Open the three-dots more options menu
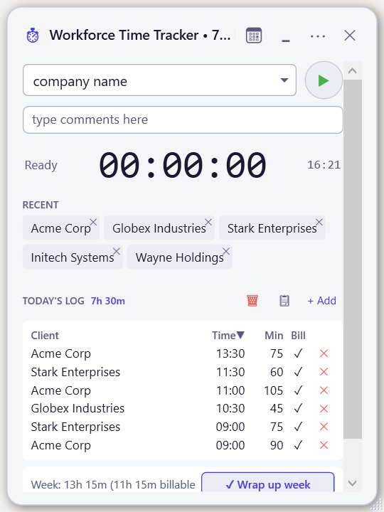 tap(318, 36)
